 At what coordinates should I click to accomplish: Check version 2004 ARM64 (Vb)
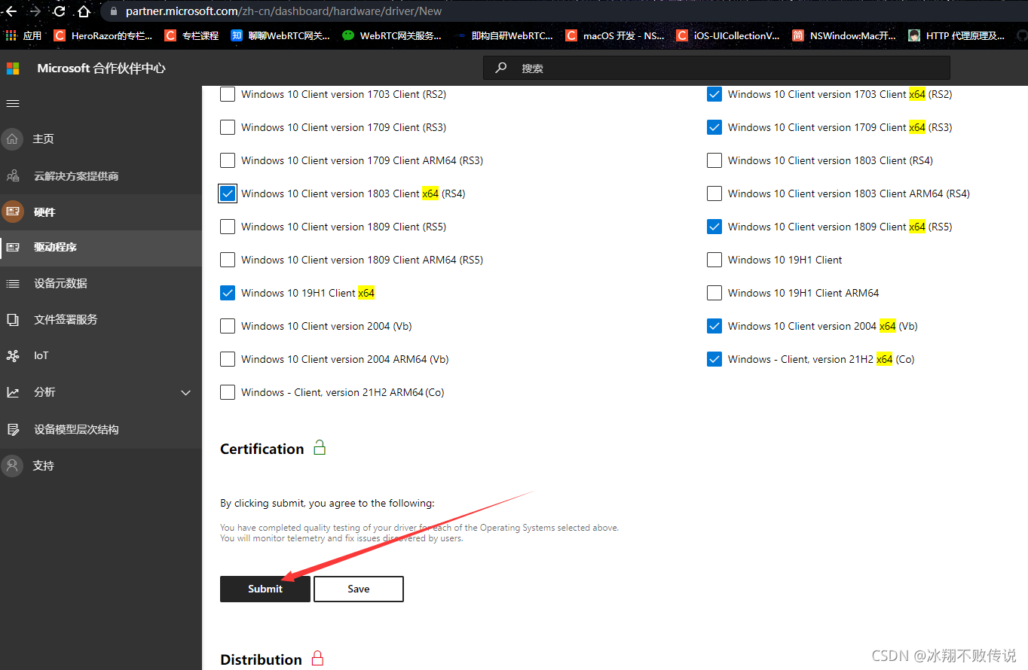point(228,359)
